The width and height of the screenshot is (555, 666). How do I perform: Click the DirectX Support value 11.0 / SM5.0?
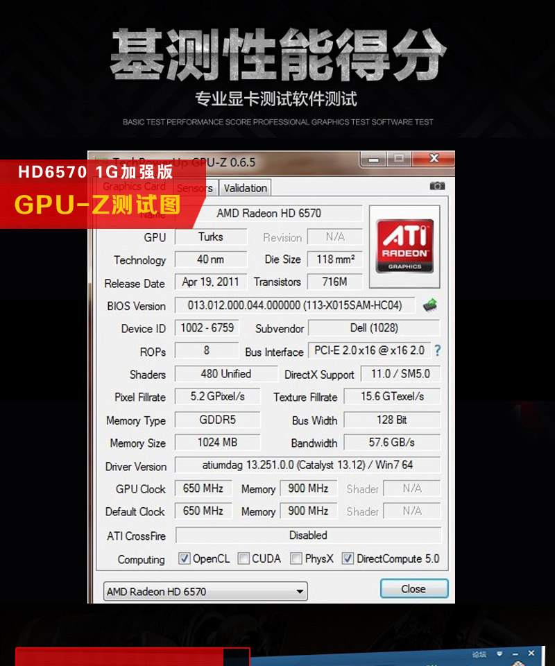coord(400,374)
